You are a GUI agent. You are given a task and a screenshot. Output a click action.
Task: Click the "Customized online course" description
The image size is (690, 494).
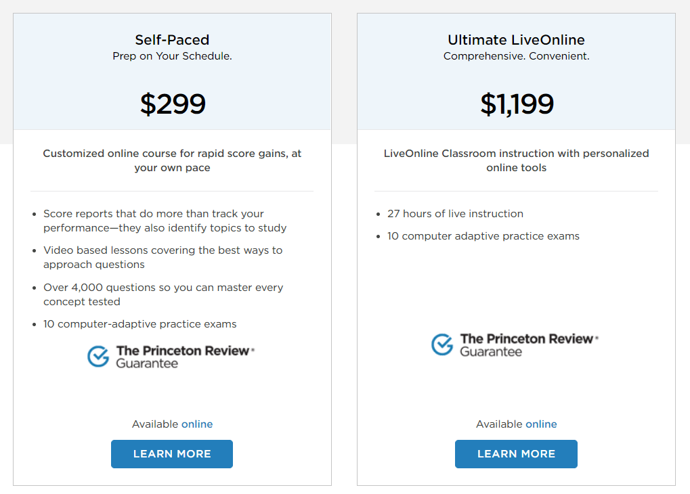pos(172,160)
